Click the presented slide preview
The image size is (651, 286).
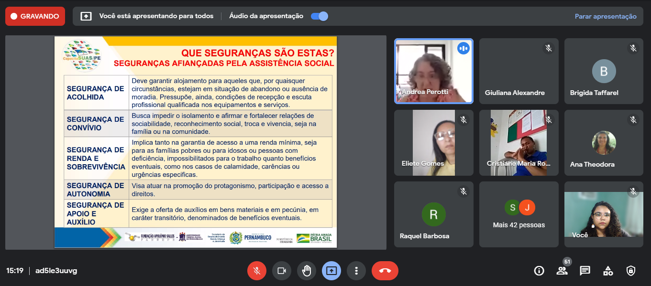pyautogui.click(x=196, y=142)
